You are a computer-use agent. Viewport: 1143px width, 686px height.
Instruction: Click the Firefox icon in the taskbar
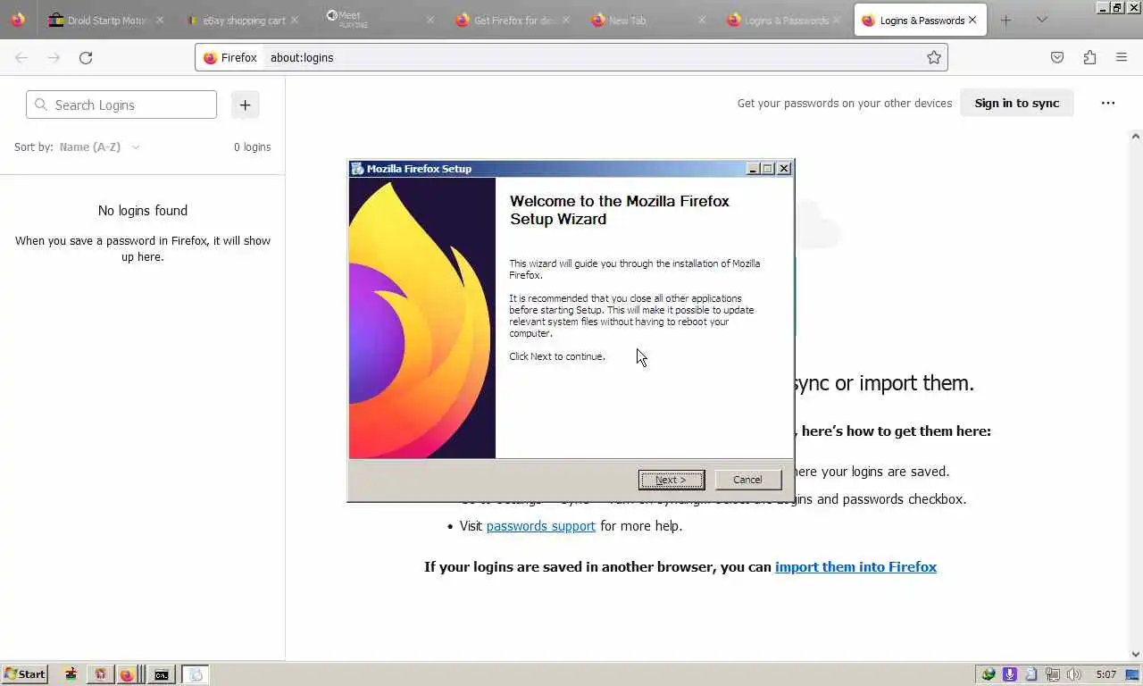[x=127, y=674]
